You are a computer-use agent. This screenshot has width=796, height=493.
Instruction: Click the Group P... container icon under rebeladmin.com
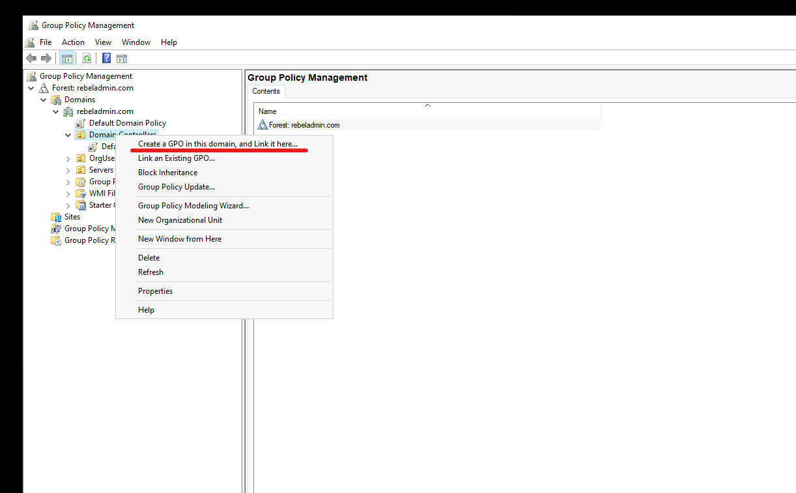81,182
